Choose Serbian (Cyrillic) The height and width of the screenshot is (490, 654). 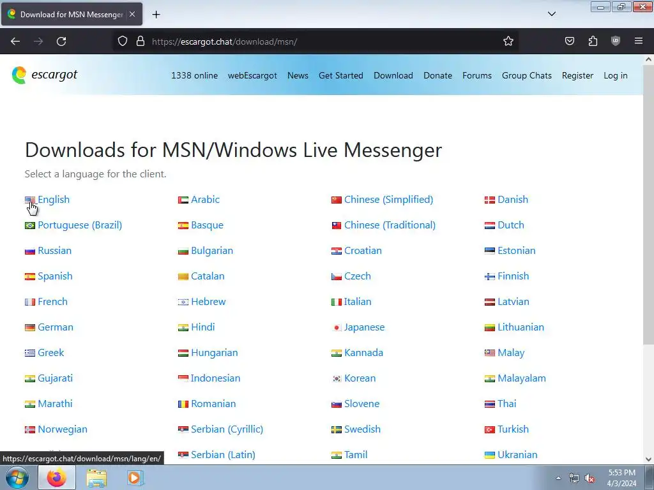(227, 429)
